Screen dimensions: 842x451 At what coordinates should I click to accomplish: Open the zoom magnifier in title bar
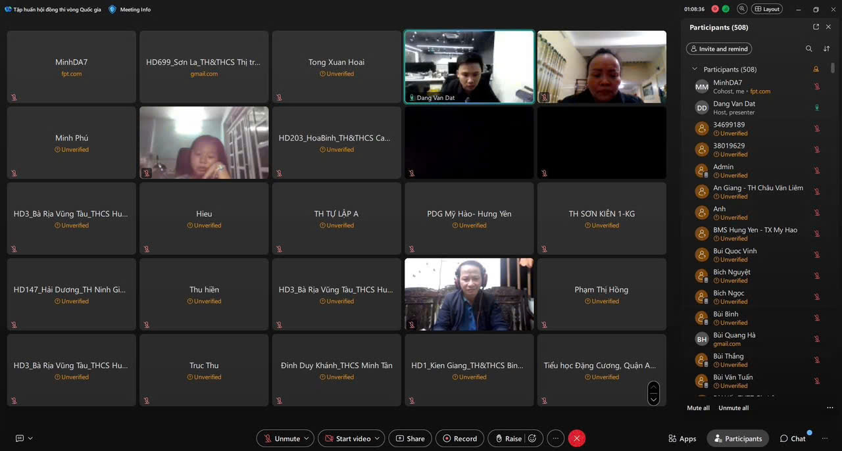point(742,9)
